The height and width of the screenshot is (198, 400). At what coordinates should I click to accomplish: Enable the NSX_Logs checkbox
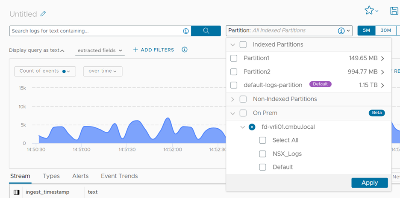[263, 154]
